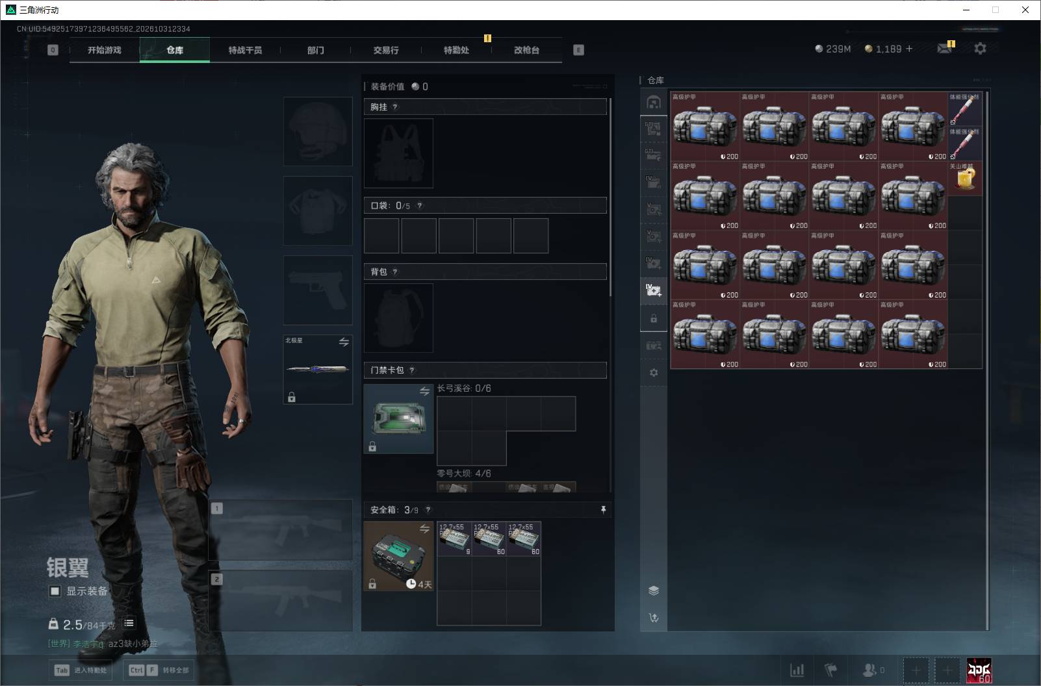Image resolution: width=1041 pixels, height=686 pixels.
Task: Swap the safe box container
Action: click(424, 529)
